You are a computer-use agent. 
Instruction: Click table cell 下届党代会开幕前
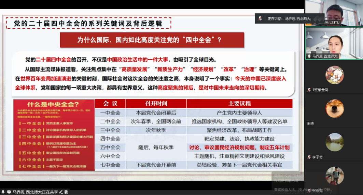pyautogui.click(x=156, y=165)
